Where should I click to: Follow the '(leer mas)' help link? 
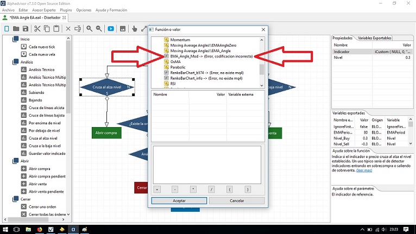click(364, 170)
